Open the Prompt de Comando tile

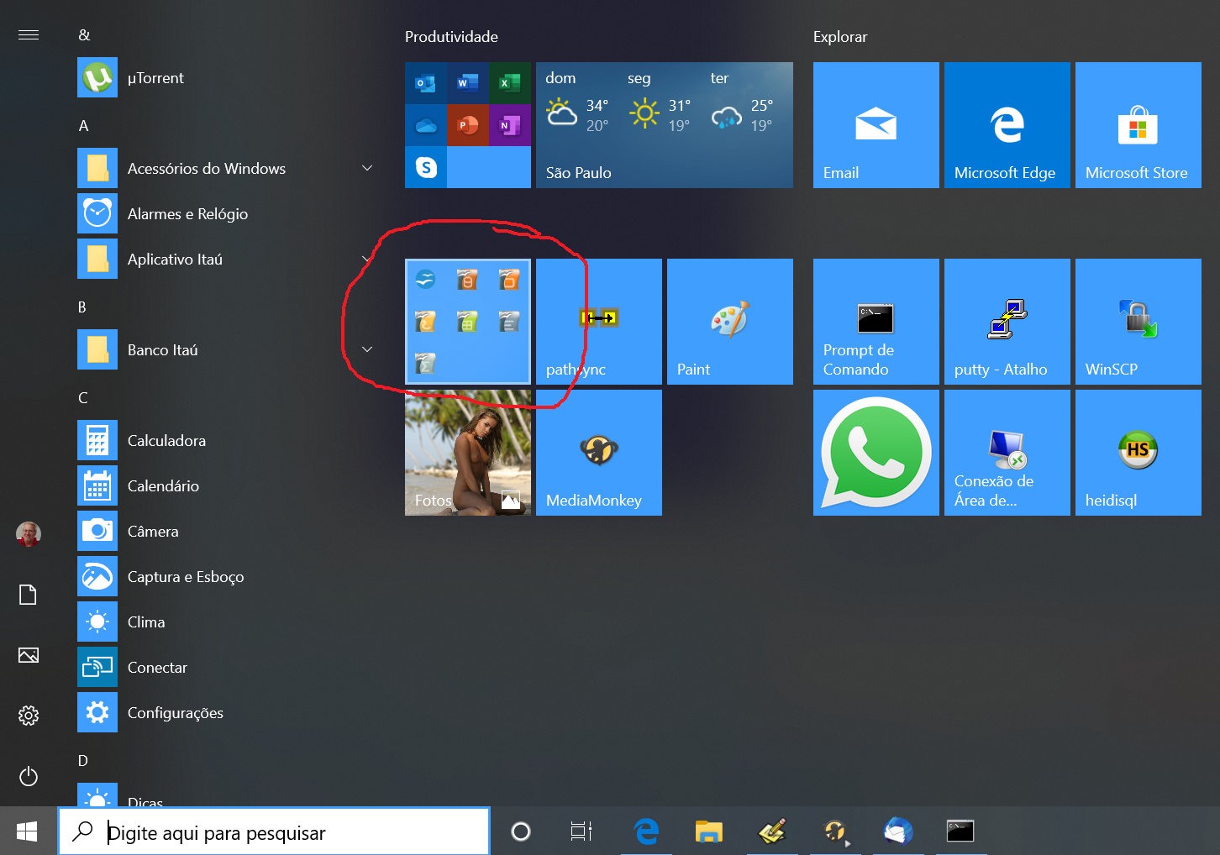click(876, 322)
